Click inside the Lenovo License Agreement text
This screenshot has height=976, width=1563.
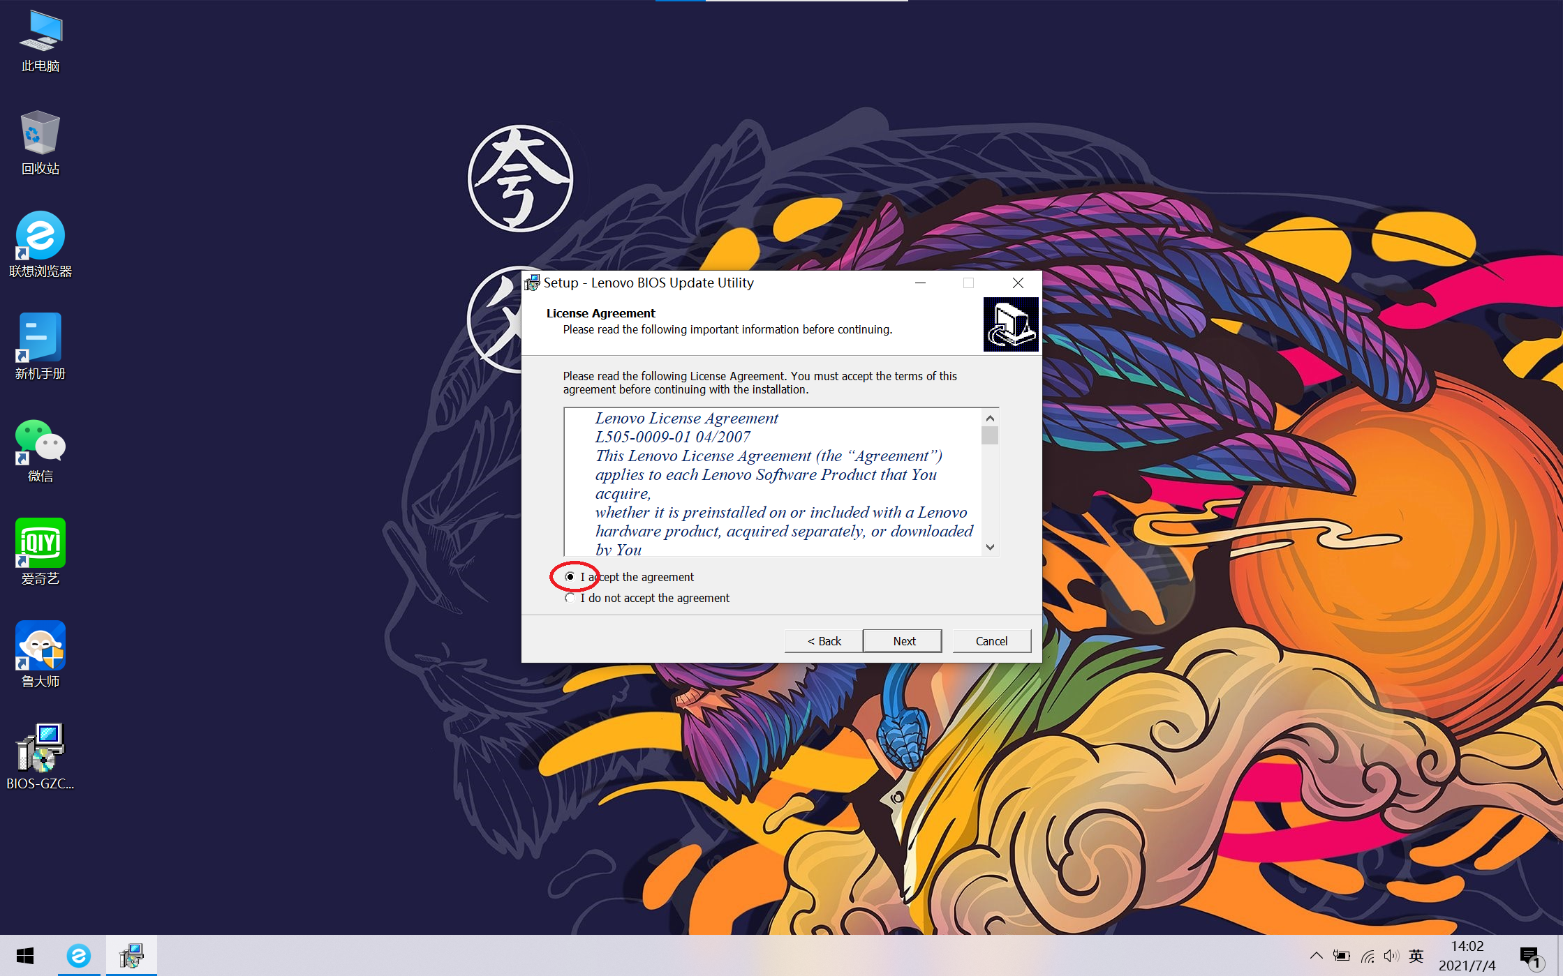[x=773, y=483]
